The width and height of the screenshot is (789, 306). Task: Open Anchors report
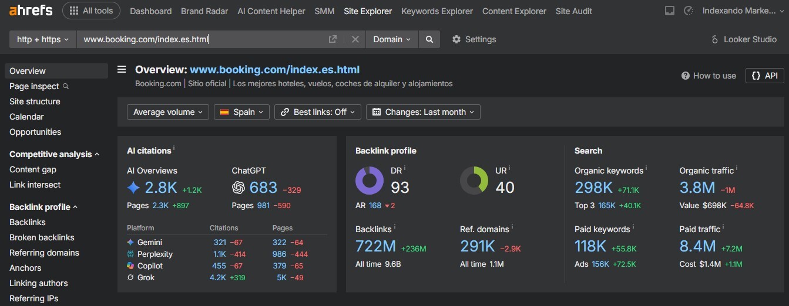[x=25, y=268]
